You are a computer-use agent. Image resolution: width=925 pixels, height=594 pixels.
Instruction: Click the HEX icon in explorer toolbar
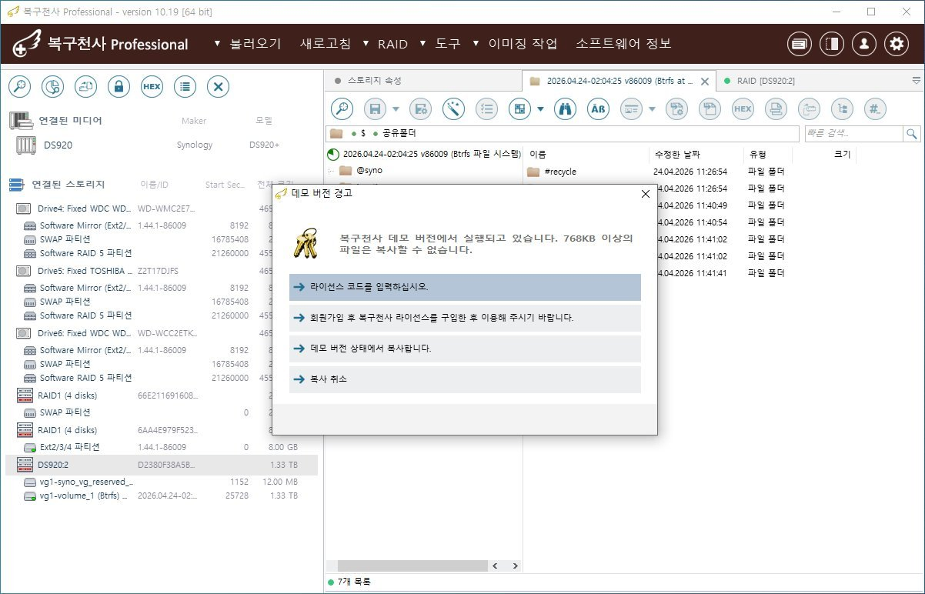tap(743, 109)
